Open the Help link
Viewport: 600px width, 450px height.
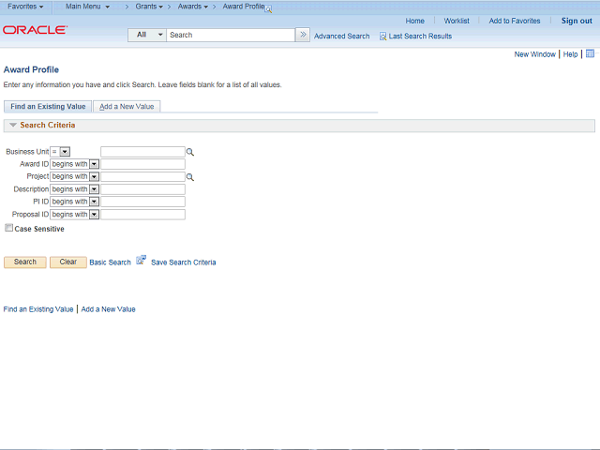click(x=570, y=54)
